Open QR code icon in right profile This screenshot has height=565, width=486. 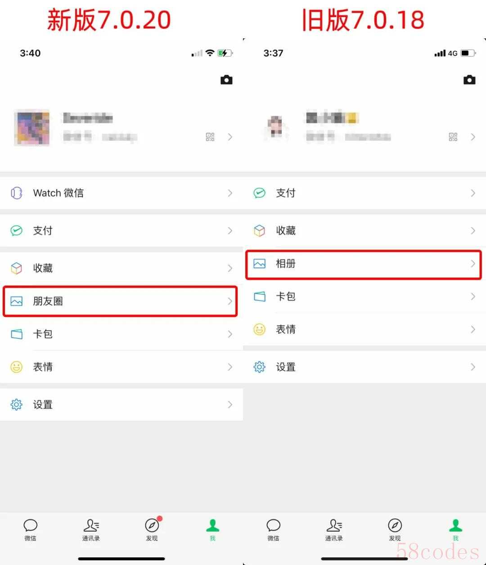[453, 137]
